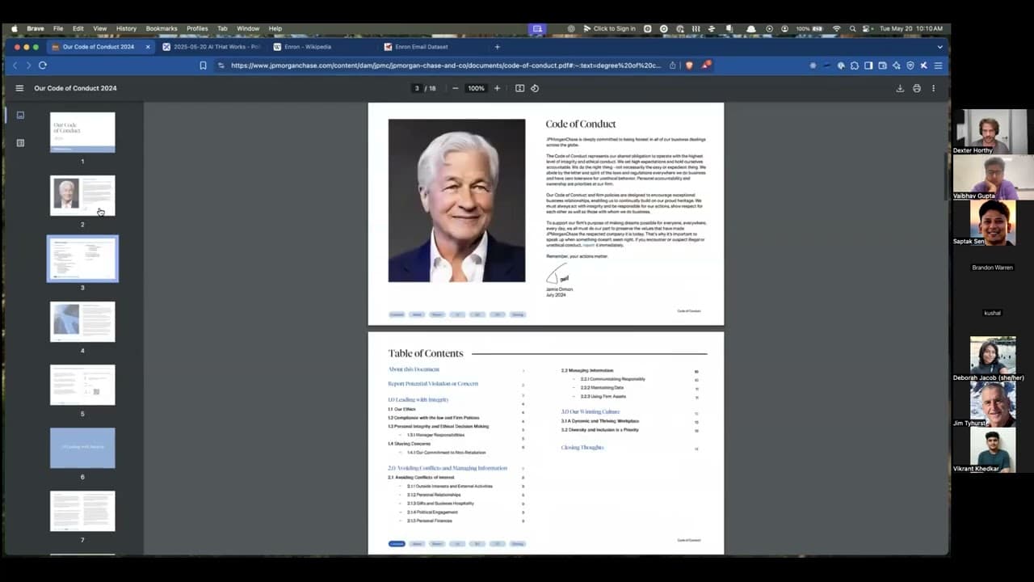Bookmark this page
The width and height of the screenshot is (1034, 582).
[x=203, y=65]
